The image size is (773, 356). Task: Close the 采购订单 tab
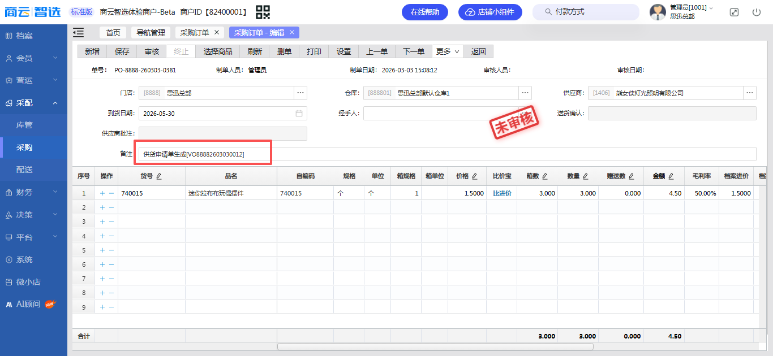(x=217, y=33)
